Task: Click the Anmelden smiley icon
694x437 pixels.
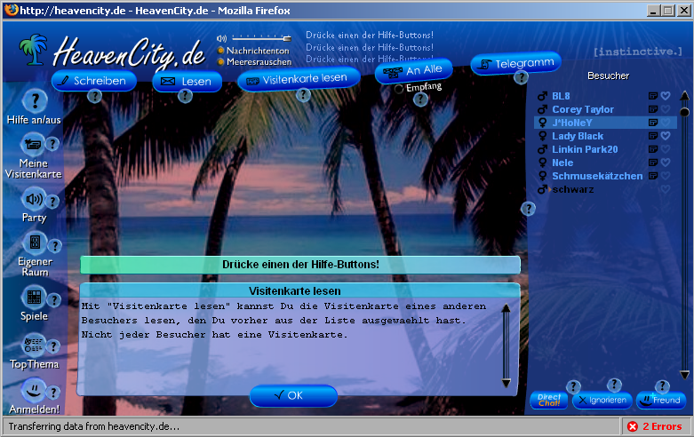Action: 33,390
